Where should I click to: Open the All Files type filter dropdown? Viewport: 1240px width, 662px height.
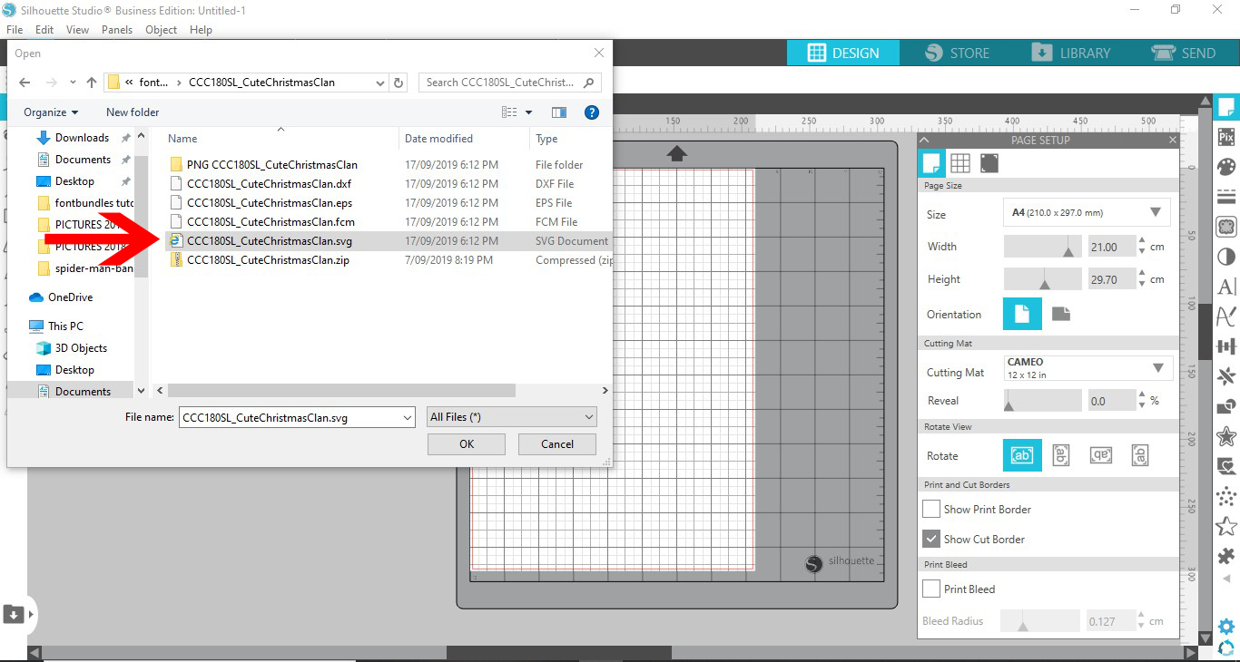point(512,417)
